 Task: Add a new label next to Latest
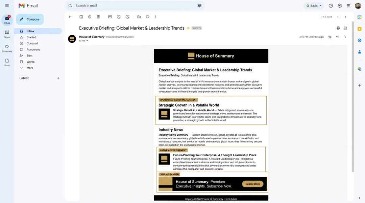pos(58,78)
